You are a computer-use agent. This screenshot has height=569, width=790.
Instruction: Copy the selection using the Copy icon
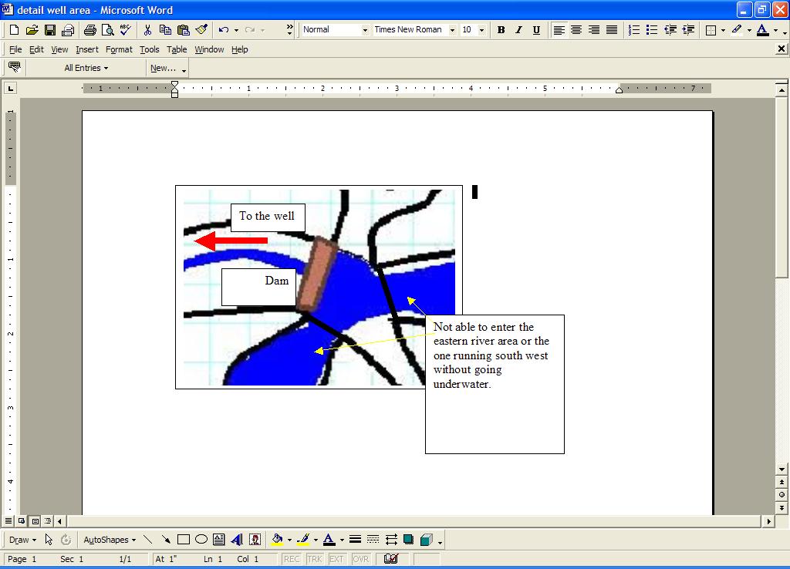pyautogui.click(x=165, y=30)
